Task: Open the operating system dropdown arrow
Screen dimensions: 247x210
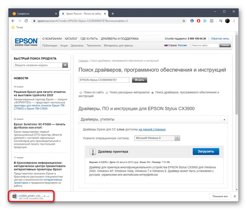Action: tap(177, 138)
